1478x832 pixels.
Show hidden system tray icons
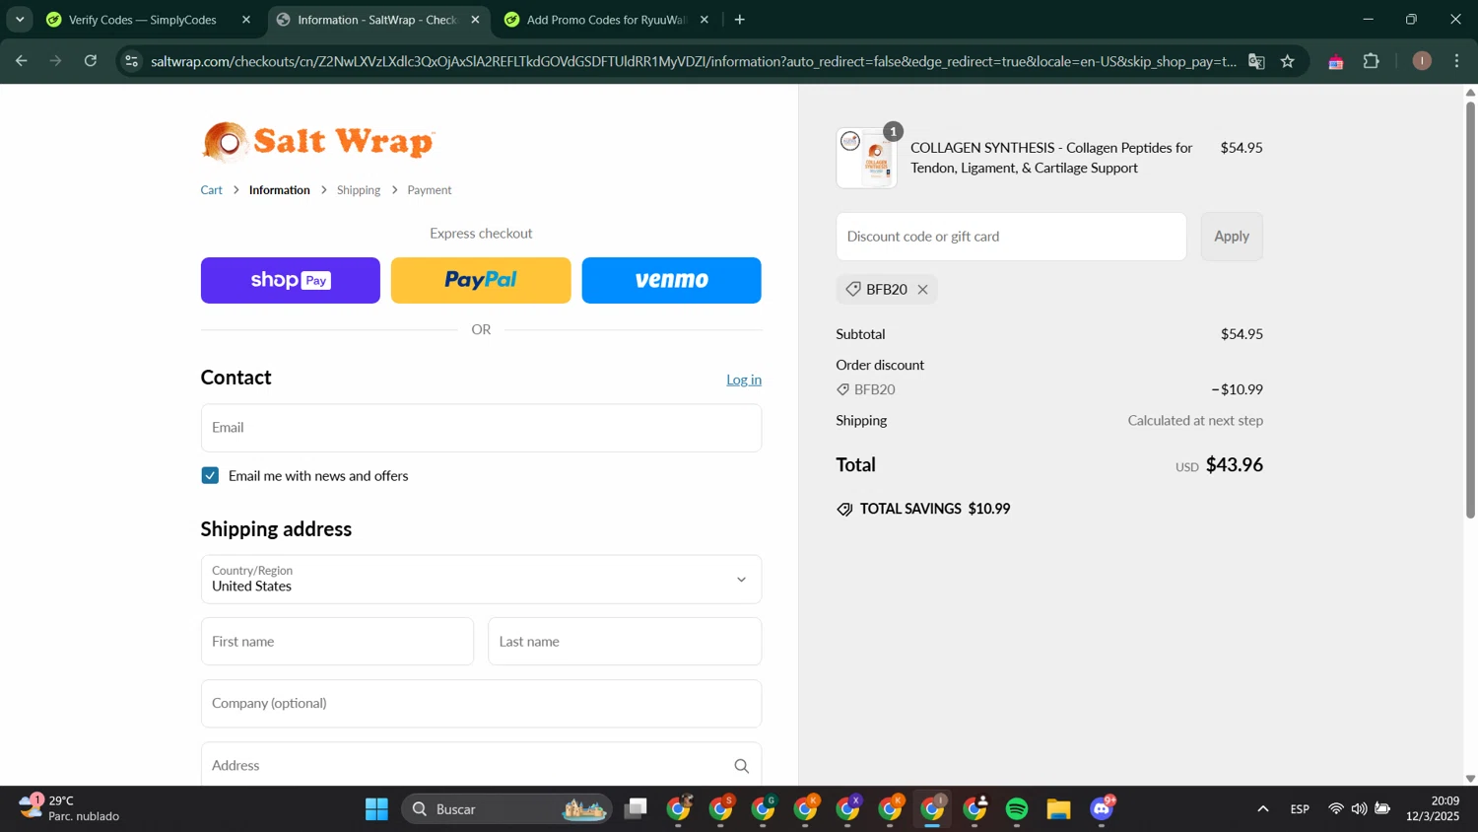[x=1262, y=809]
